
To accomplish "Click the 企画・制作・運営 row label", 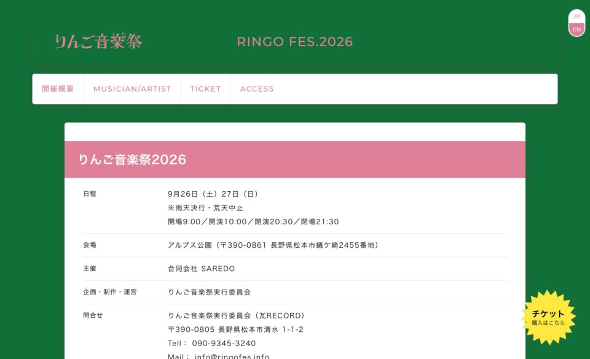I will [110, 292].
